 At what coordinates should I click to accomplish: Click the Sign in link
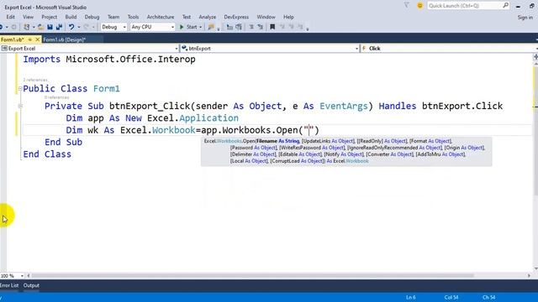tap(525, 17)
